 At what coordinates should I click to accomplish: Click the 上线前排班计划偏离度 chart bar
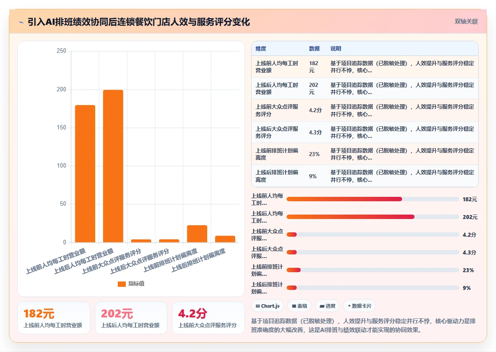coord(197,234)
